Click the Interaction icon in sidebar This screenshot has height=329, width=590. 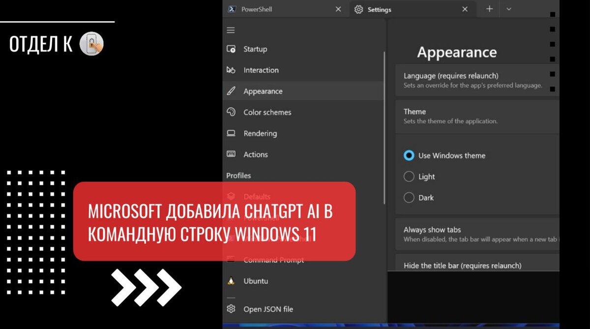tap(231, 70)
